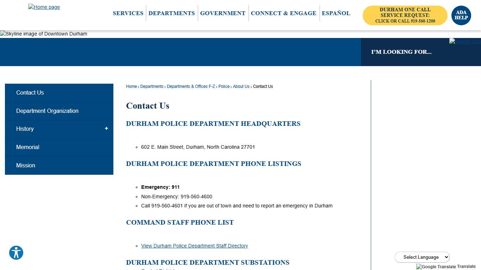This screenshot has height=270, width=481.
Task: Click the Home page logo
Action: coord(44,7)
